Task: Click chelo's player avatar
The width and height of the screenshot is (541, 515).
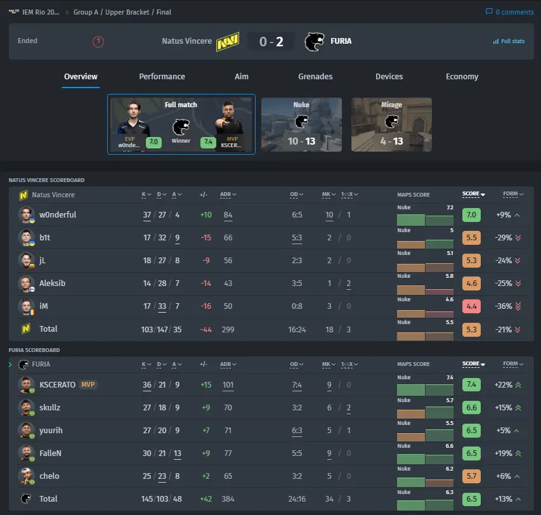Action: point(26,476)
